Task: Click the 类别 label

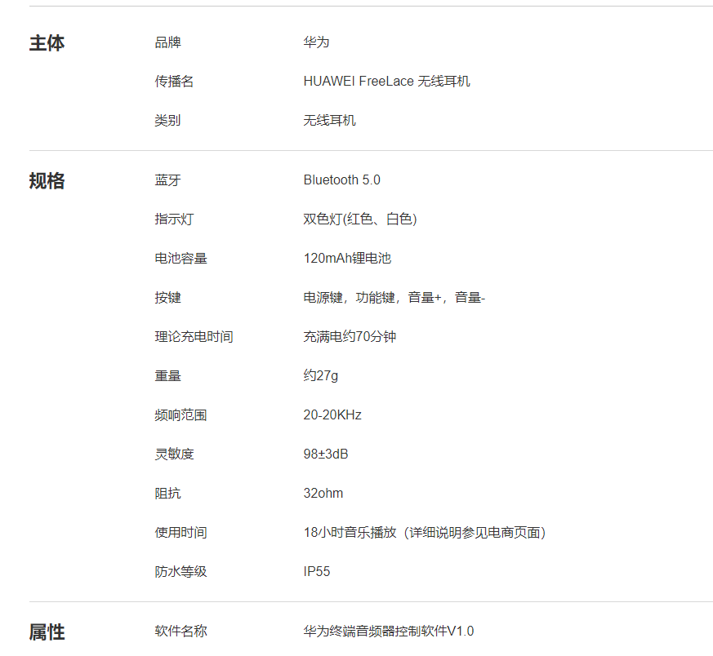Action: (x=167, y=121)
